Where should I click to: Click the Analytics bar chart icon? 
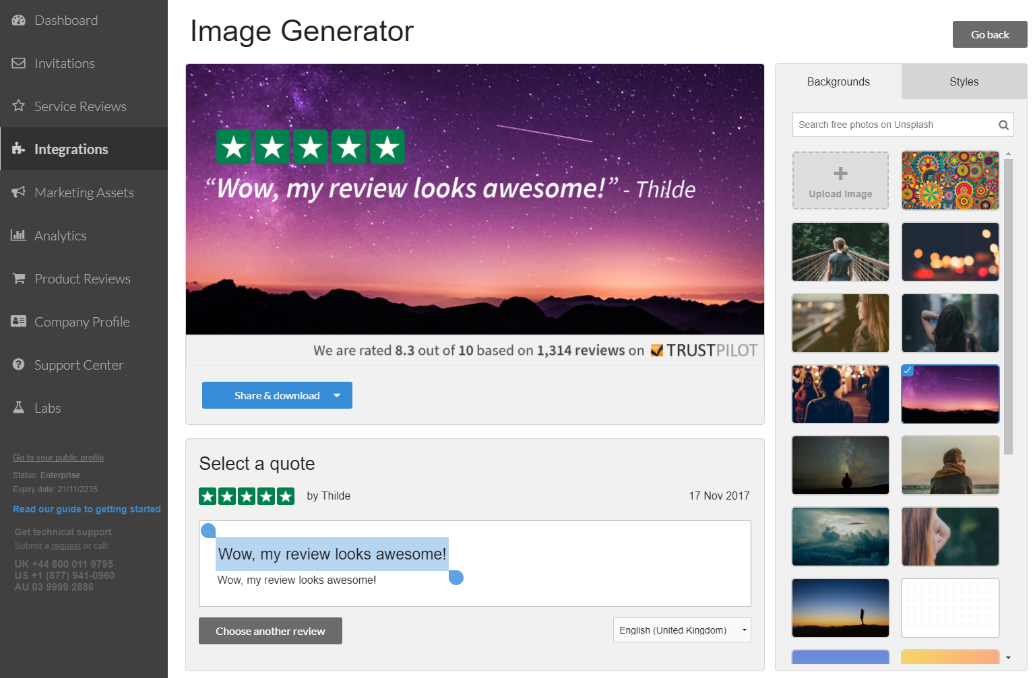tap(18, 235)
